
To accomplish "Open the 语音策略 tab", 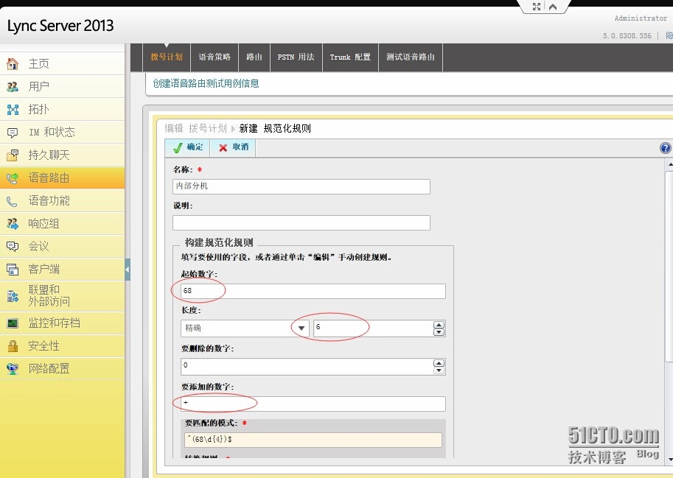I will [215, 57].
